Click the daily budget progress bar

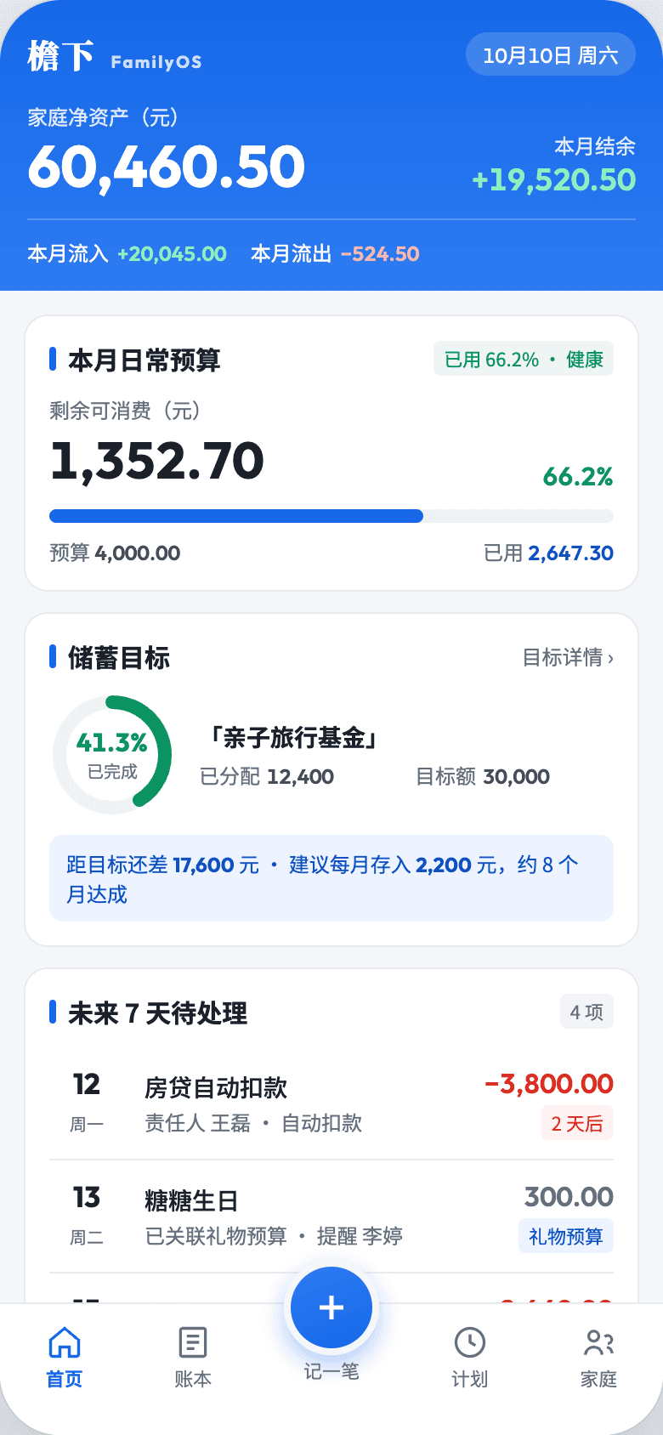coord(331,516)
